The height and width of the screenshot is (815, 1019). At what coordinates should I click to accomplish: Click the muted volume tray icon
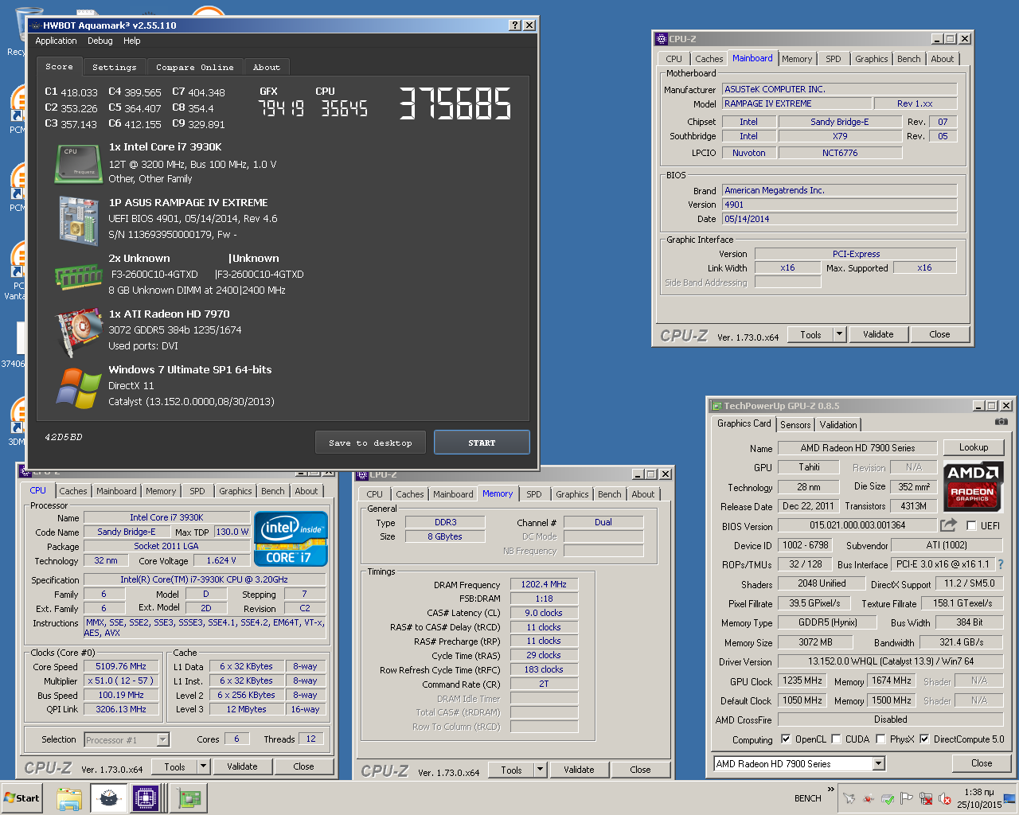click(x=945, y=799)
